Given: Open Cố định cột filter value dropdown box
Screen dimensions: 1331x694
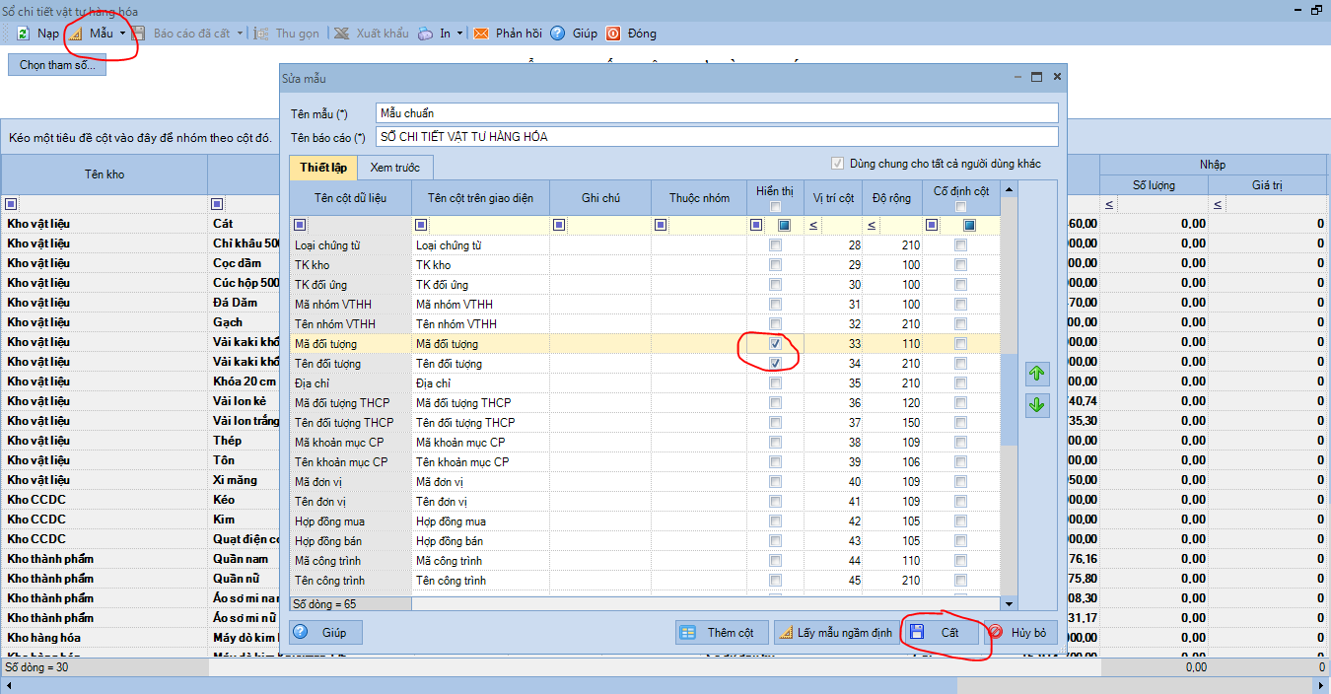Looking at the screenshot, I should 969,225.
